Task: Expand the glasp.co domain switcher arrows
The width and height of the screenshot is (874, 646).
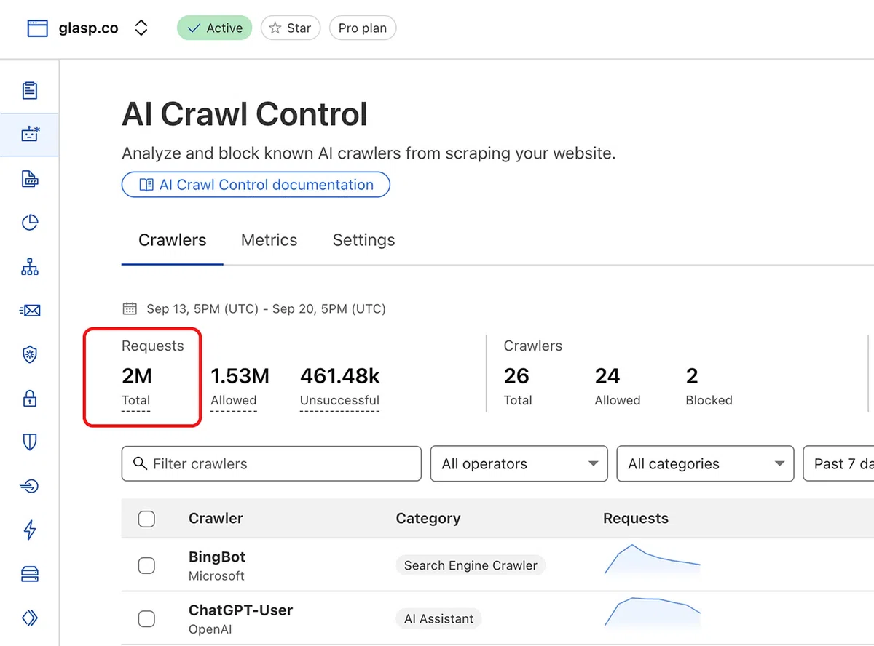Action: [x=141, y=28]
